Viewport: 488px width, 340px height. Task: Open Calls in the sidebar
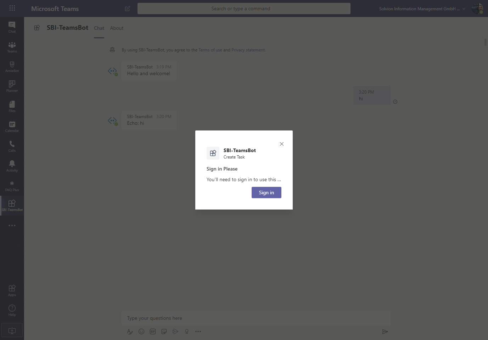[x=12, y=146]
